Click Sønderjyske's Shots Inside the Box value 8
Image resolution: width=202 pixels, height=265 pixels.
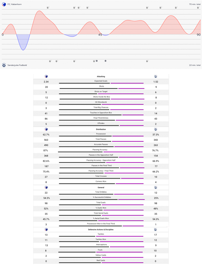click(156, 98)
